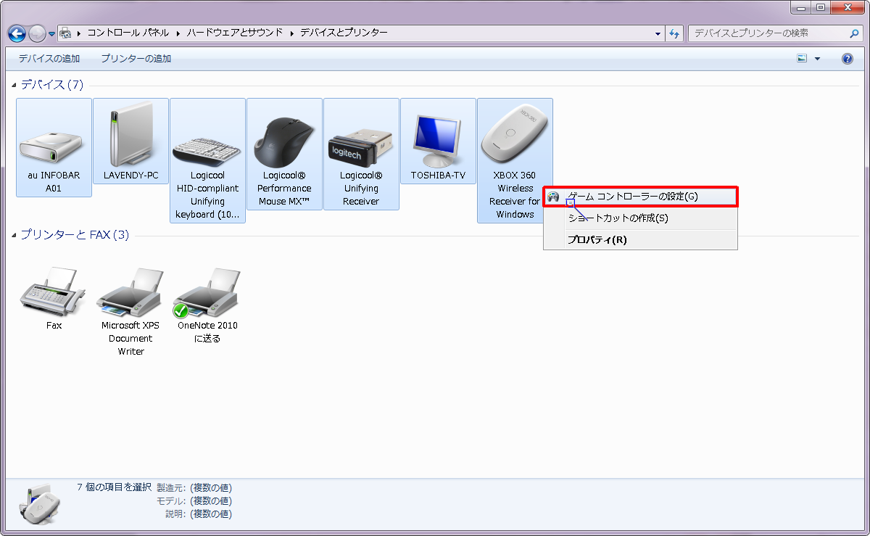This screenshot has height=536, width=870.
Task: Choose プロパティ(R) from context menu
Action: [641, 240]
